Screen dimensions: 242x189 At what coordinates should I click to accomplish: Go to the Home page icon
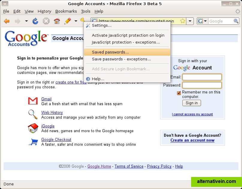tap(57, 21)
